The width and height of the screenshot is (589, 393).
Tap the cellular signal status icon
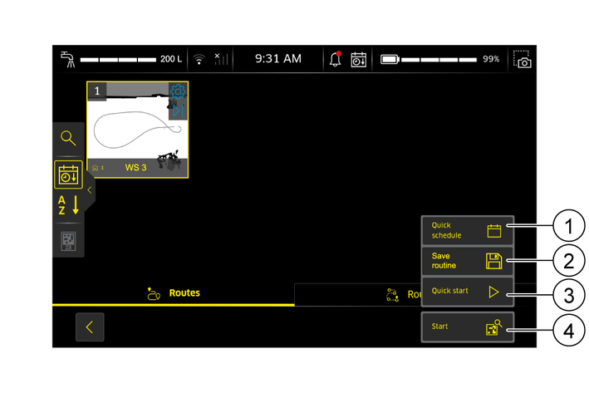pos(221,59)
